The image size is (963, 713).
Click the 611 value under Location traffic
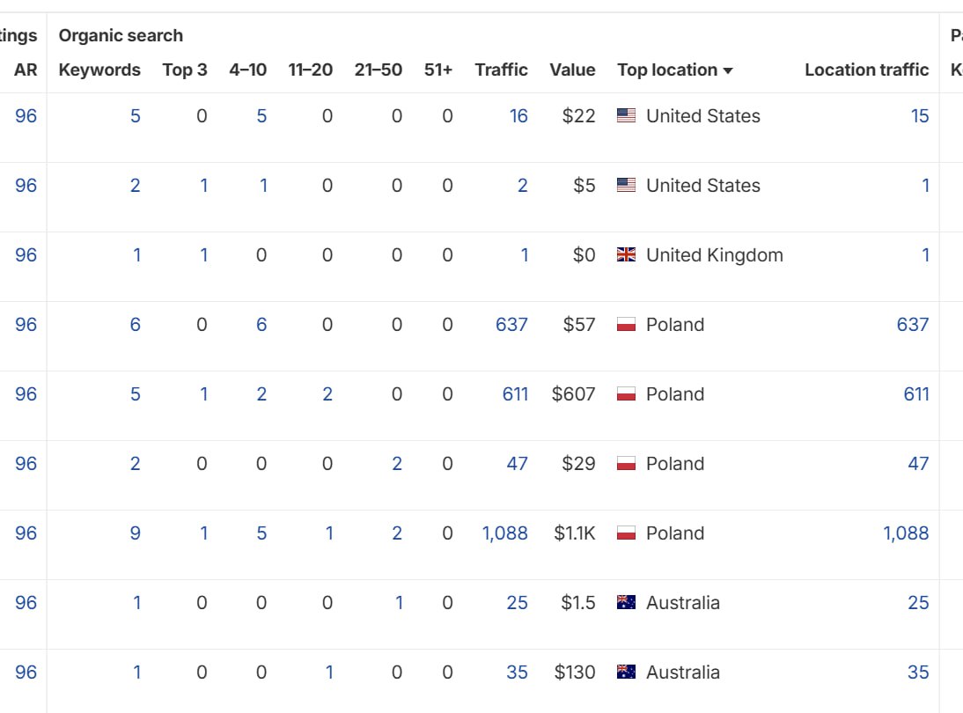[x=915, y=394]
